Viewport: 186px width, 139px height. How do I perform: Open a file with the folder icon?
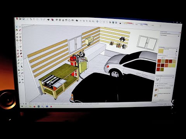[x=20, y=19]
